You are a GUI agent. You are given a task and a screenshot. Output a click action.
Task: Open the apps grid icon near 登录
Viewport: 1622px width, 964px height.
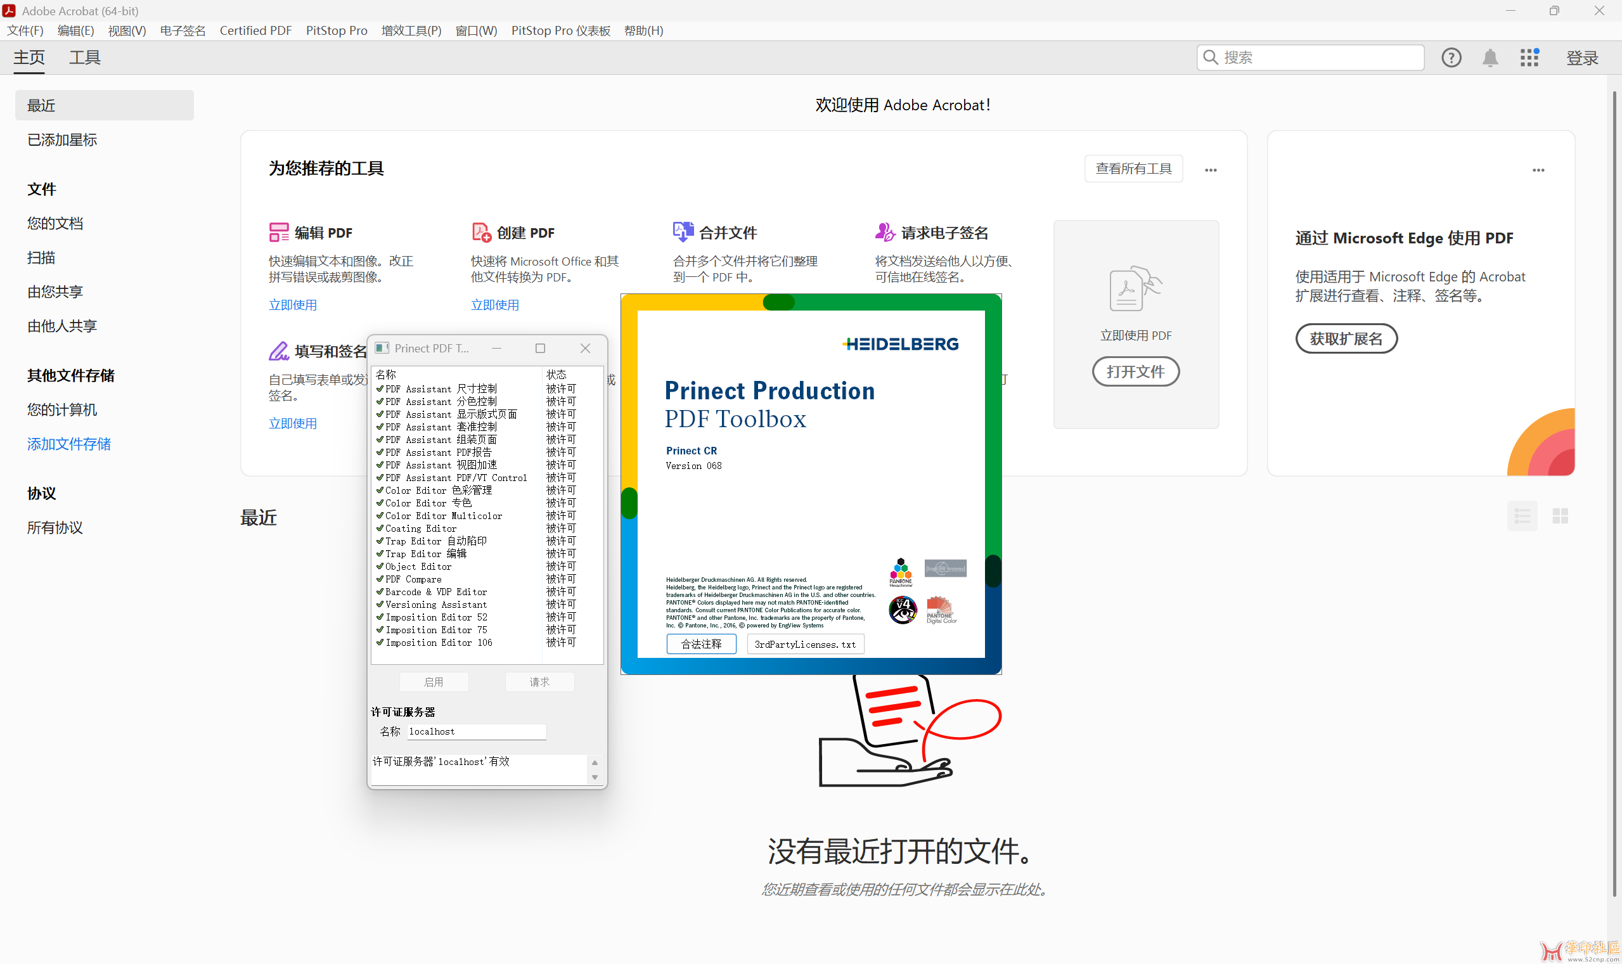click(x=1528, y=57)
